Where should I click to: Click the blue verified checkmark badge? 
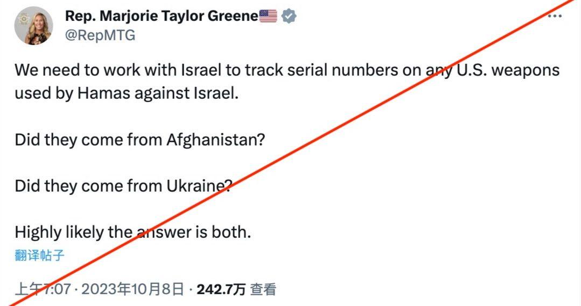[289, 16]
